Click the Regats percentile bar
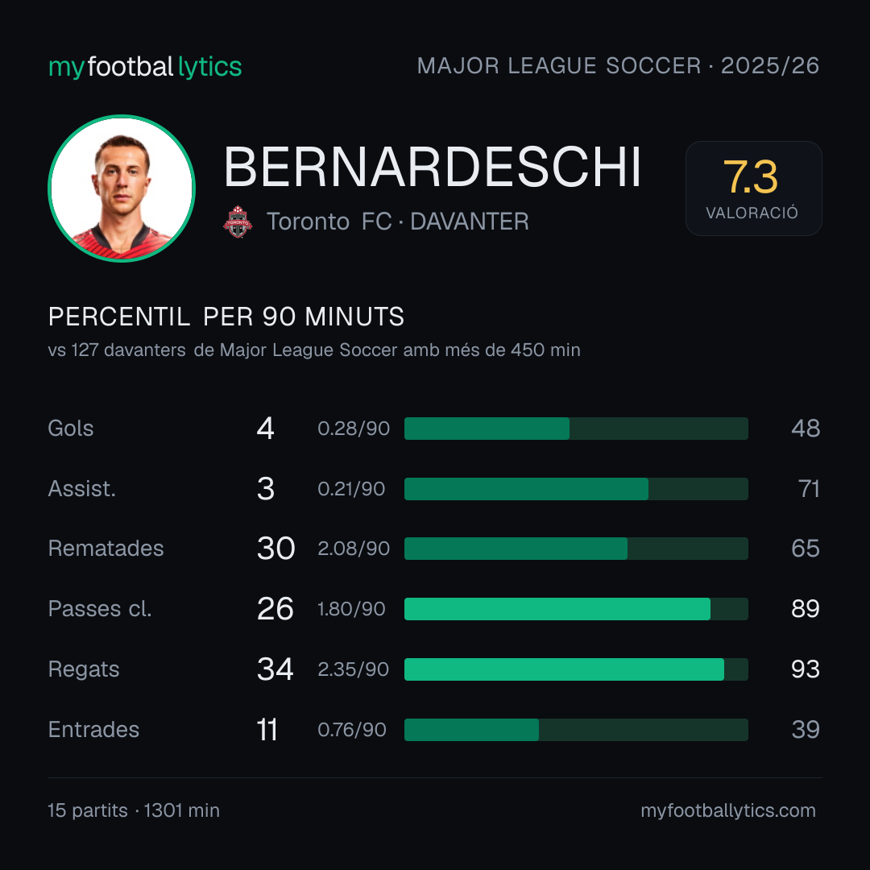 coord(576,669)
